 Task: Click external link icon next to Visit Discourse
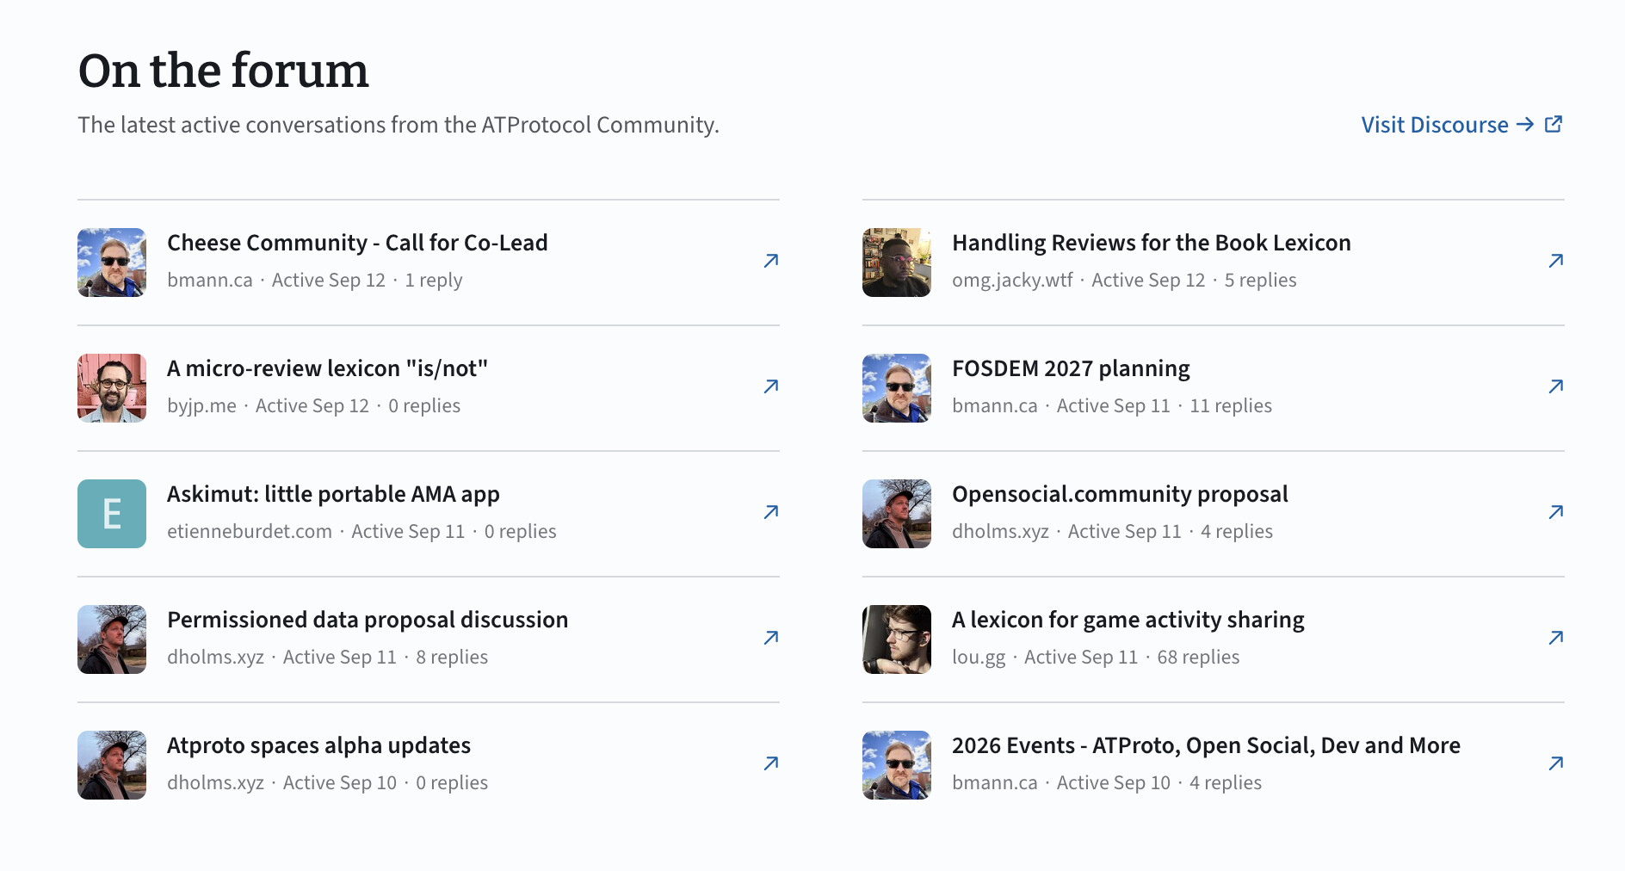[1554, 124]
